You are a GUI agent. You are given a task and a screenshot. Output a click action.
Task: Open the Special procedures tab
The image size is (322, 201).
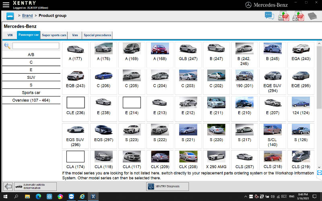[97, 35]
